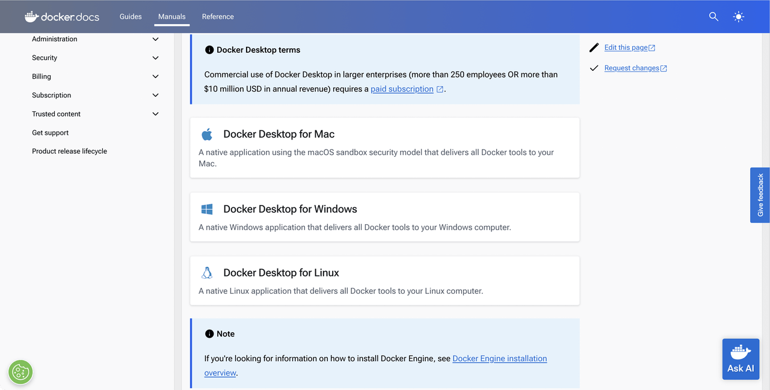Click external link icon after paid subscription
Viewport: 770px width, 390px height.
(440, 90)
